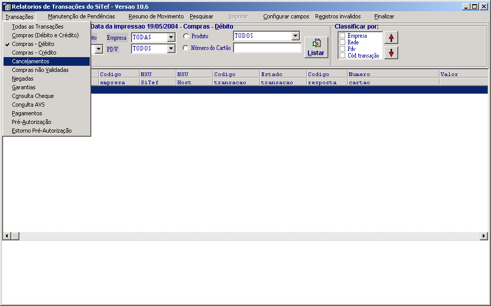This screenshot has height=306, width=491.
Task: Select the Produto radio button
Action: [x=186, y=36]
